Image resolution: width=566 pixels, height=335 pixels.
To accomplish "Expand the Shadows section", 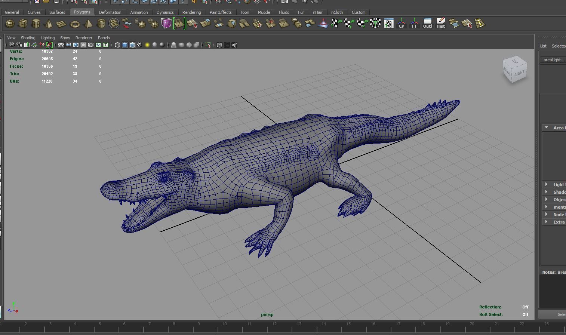I will tap(547, 192).
